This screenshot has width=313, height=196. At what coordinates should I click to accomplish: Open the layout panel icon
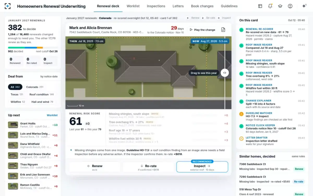(260, 6)
